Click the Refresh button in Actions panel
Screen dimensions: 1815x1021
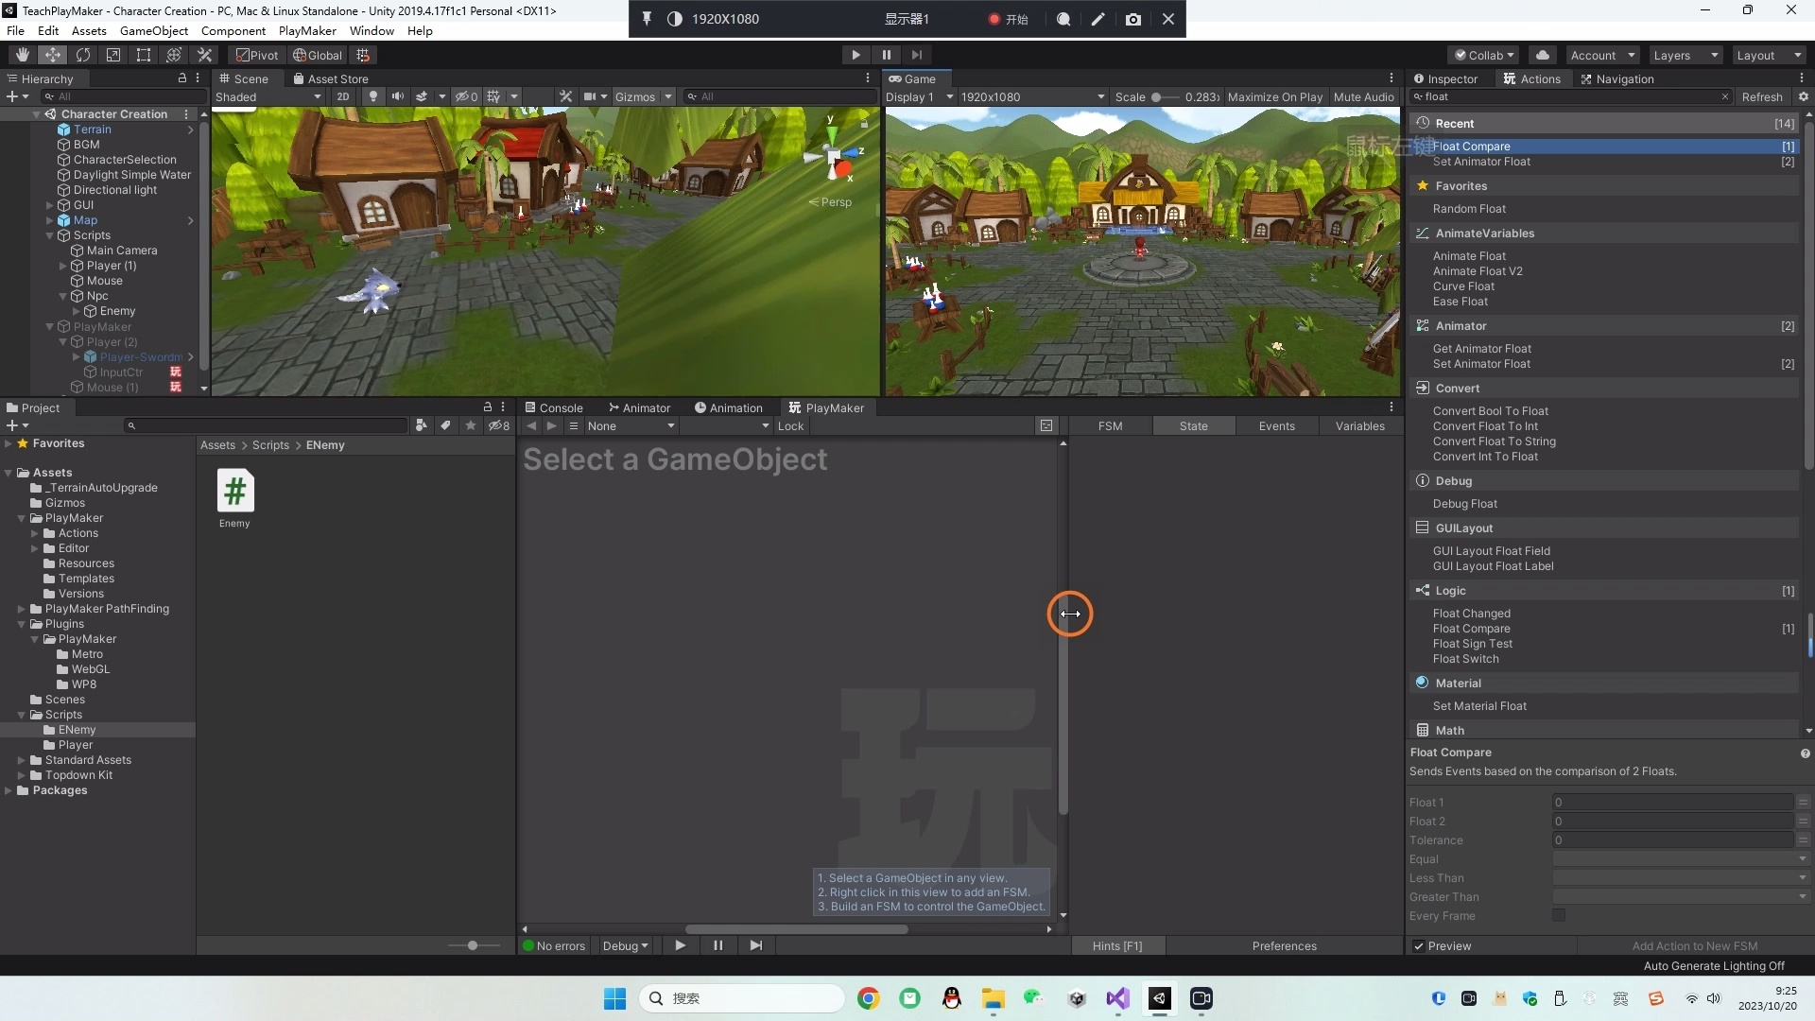[x=1761, y=96]
